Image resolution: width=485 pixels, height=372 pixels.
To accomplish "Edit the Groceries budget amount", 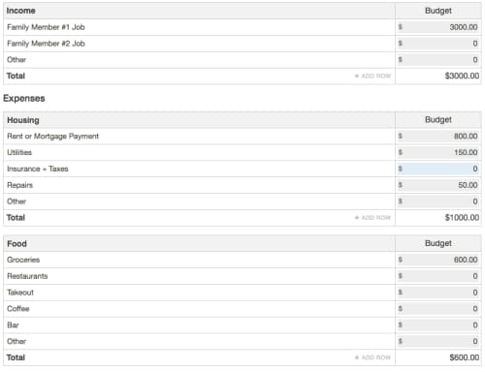I will 438,260.
